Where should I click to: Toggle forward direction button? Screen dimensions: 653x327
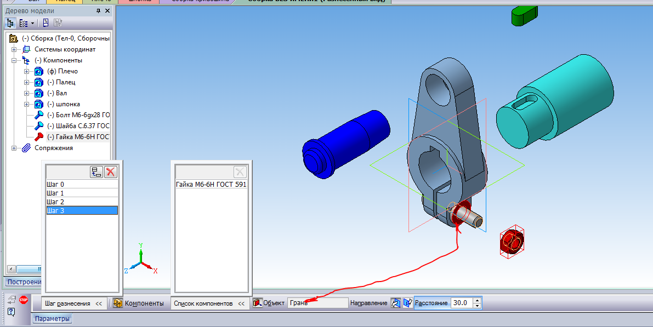point(395,303)
